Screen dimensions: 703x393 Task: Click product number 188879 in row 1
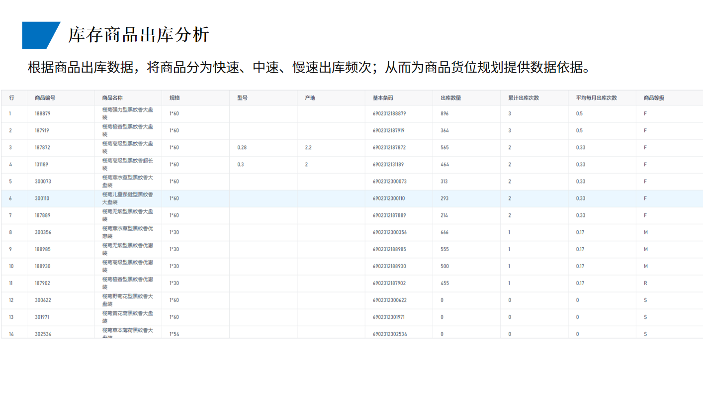(43, 114)
